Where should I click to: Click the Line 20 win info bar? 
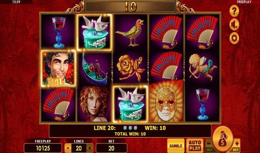[130, 131]
